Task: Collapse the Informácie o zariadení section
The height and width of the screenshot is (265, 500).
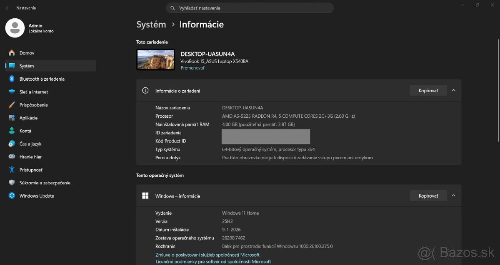Action: 454,90
